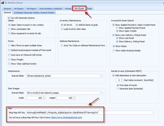Screen dimensions: 164x126
Task: Open the Auto Numbers / Defaults tab
Action: [x=51, y=9]
